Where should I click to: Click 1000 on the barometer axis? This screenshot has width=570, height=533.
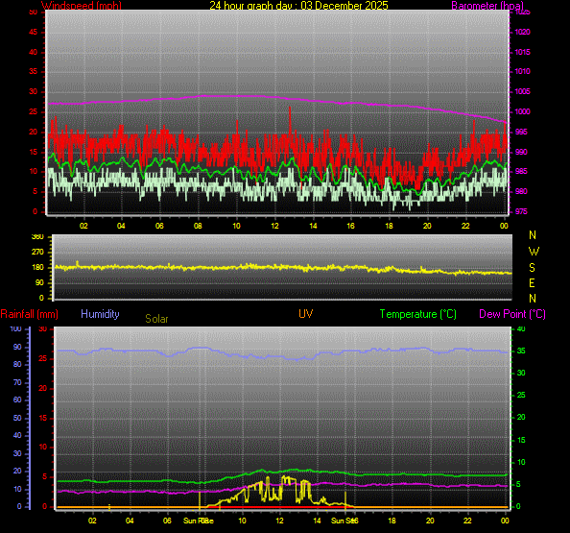point(522,111)
